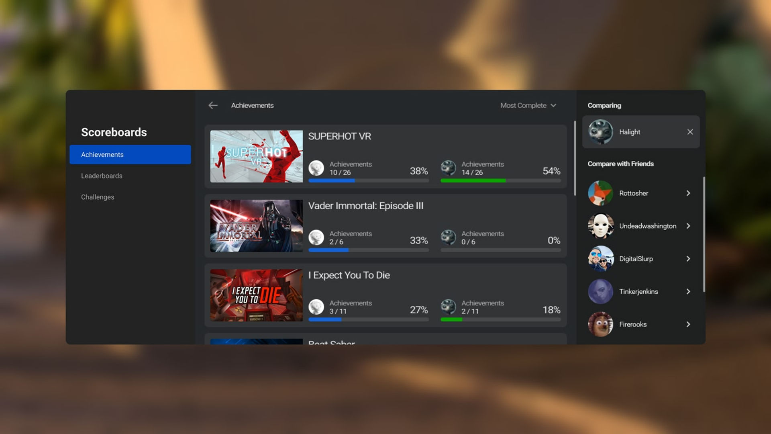This screenshot has height=434, width=771.
Task: Switch to the Achievements scoreboard tab
Action: point(130,154)
